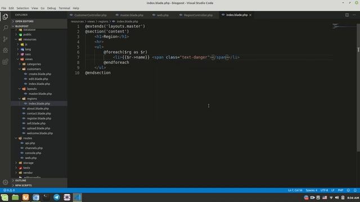Viewport: 360px width, 202px height.
Task: Open the Files manager in taskbar
Action: 15,197
